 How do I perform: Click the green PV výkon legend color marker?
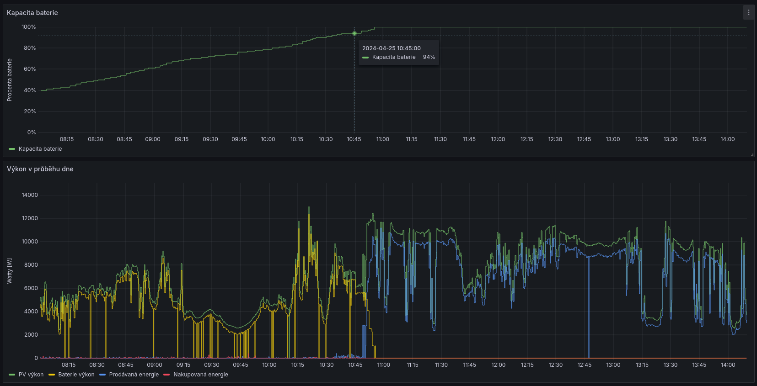12,375
